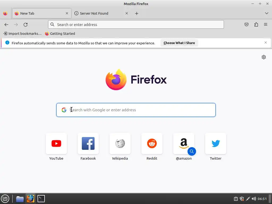272x204 pixels.
Task: Click the blue info icon in notification
Action: pyautogui.click(x=7, y=42)
